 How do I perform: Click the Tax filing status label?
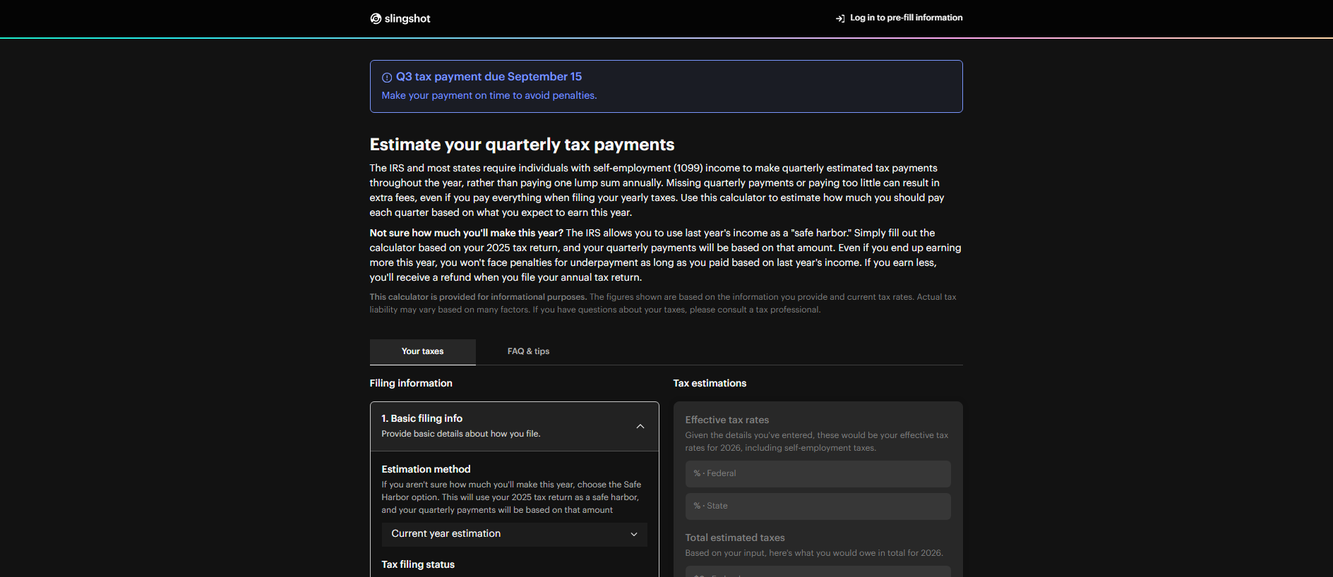tap(418, 564)
